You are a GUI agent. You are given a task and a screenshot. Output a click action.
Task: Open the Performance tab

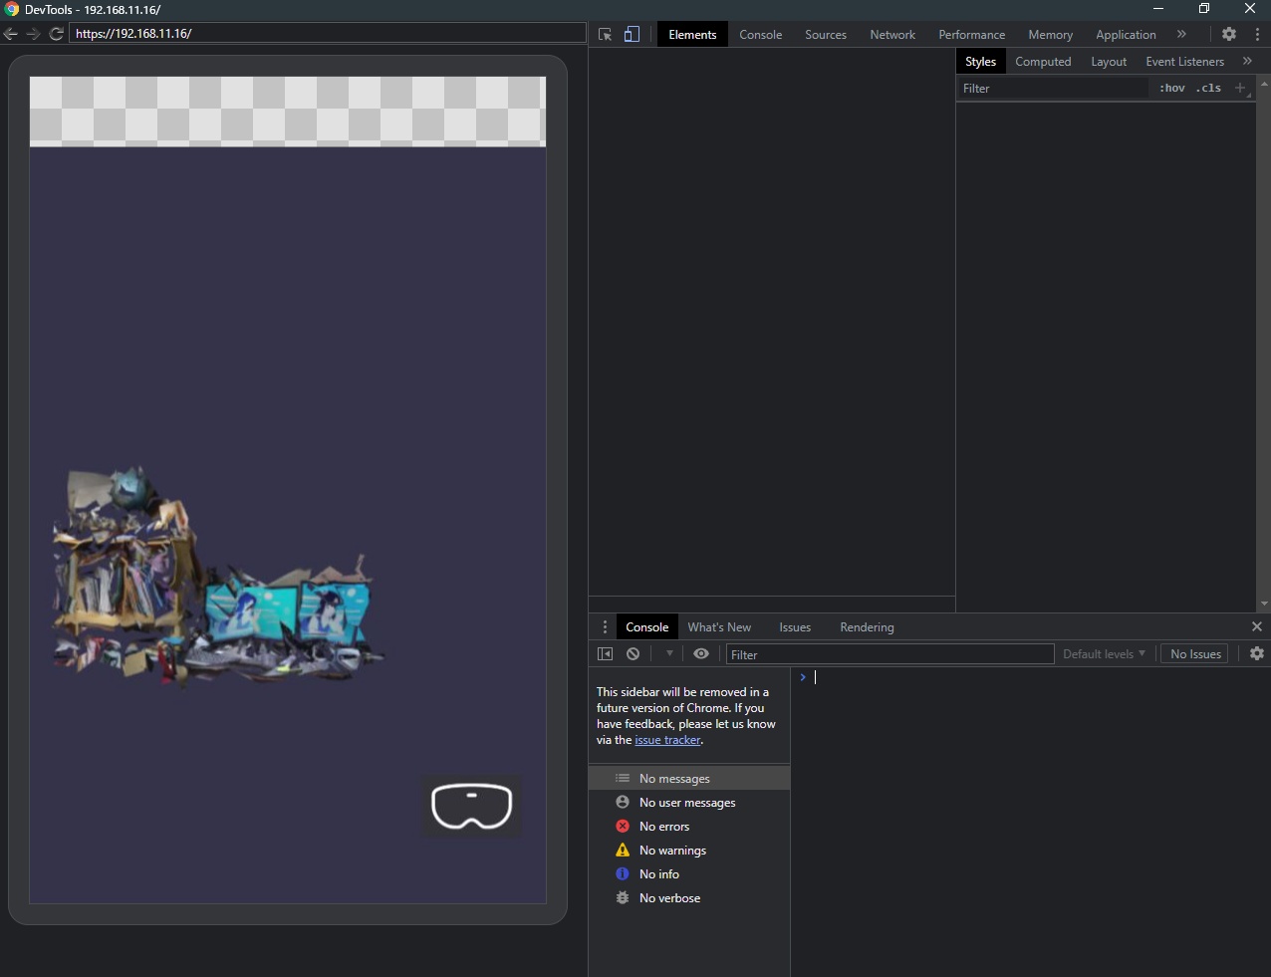pos(972,34)
